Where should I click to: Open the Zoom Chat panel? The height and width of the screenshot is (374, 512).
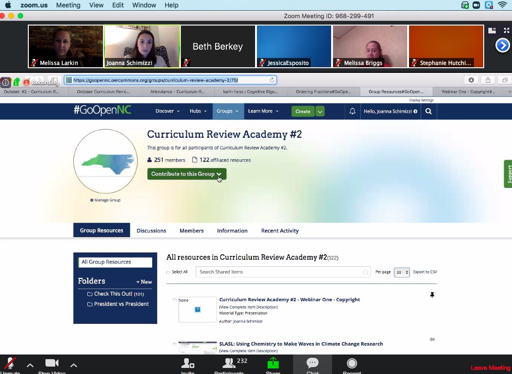(x=312, y=364)
